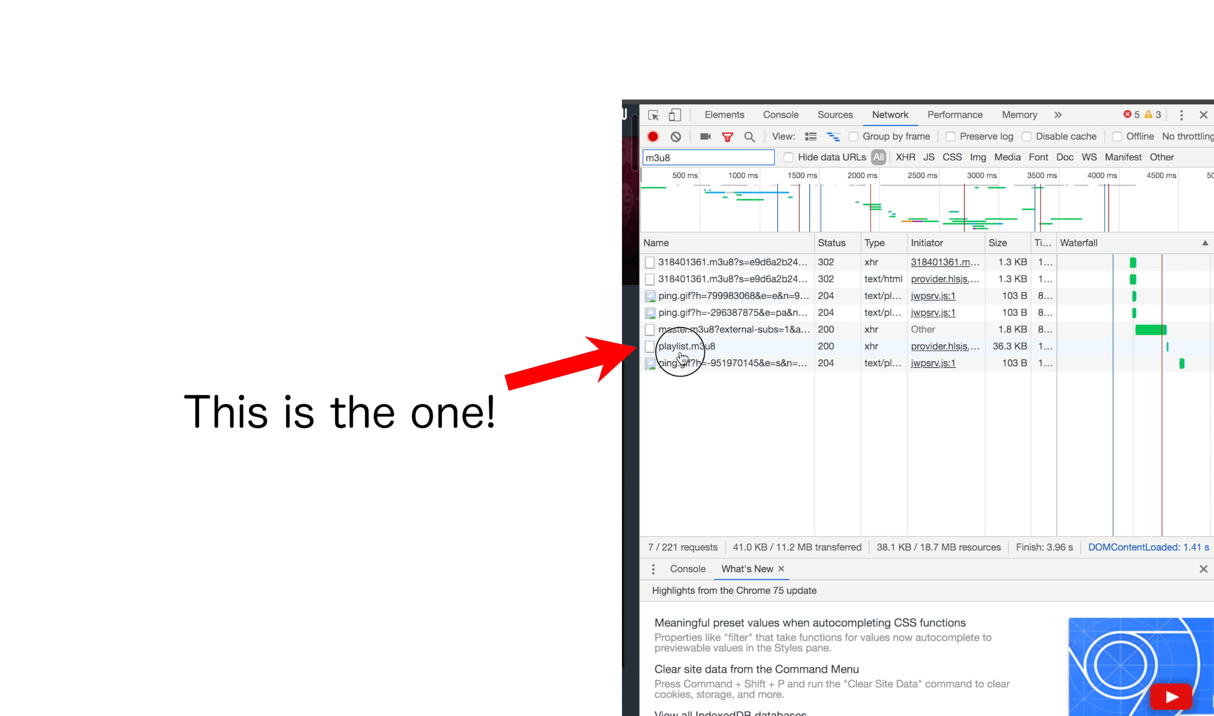This screenshot has width=1214, height=716.
Task: Click the capture screenshots camera icon
Action: click(705, 137)
